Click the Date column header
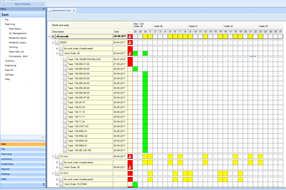This screenshot has width=286, height=190. click(120, 32)
